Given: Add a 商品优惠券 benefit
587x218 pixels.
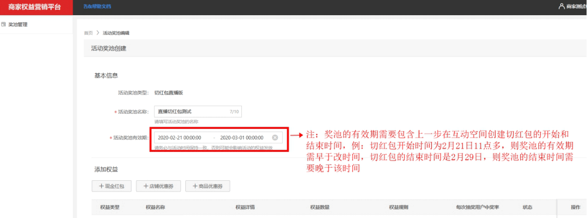Looking at the screenshot, I should (x=208, y=186).
